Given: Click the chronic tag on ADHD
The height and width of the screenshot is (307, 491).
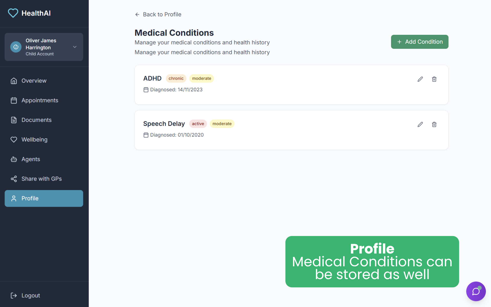Looking at the screenshot, I should [x=176, y=79].
